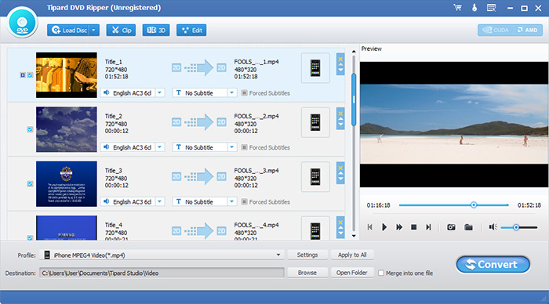Click Title_3 iPhone device profile icon
This screenshot has width=549, height=304.
tap(315, 176)
